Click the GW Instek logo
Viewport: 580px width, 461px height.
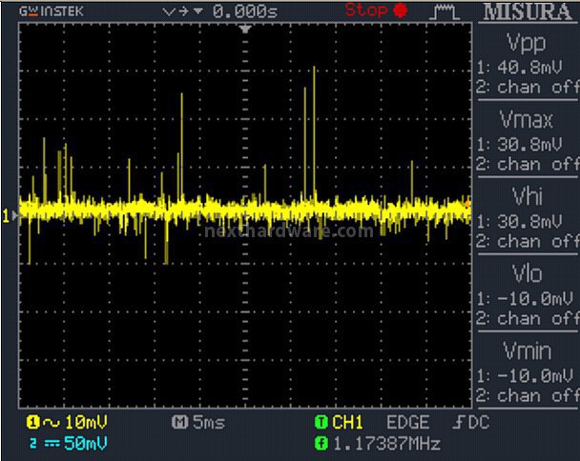point(52,11)
